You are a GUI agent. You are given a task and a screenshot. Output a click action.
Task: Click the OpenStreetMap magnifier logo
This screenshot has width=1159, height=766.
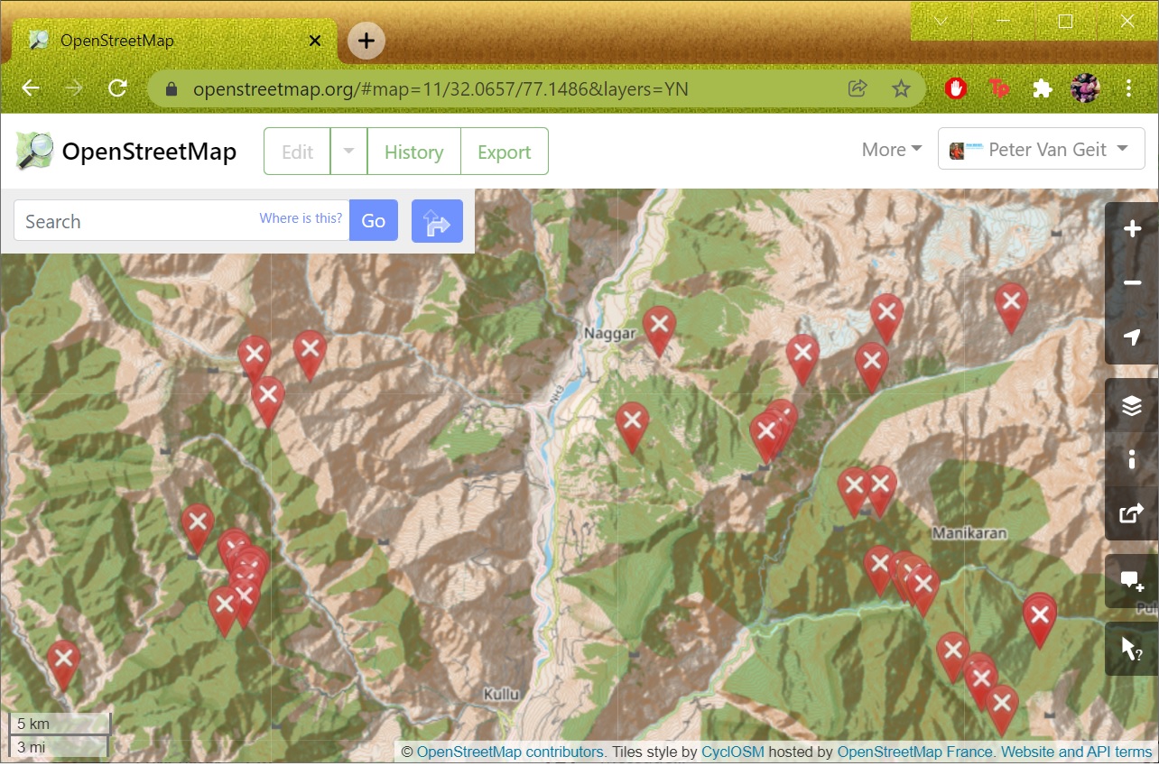point(34,151)
